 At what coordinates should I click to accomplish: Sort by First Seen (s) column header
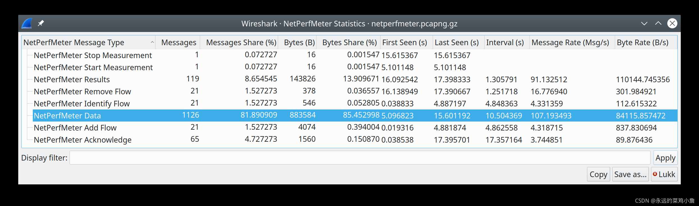(x=407, y=42)
